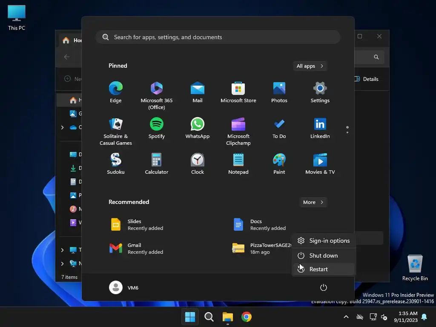
Task: Open Microsoft Clipchamp
Action: tap(238, 131)
